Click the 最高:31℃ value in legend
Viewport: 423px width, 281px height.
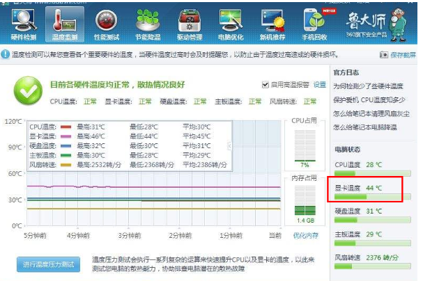[91, 127]
